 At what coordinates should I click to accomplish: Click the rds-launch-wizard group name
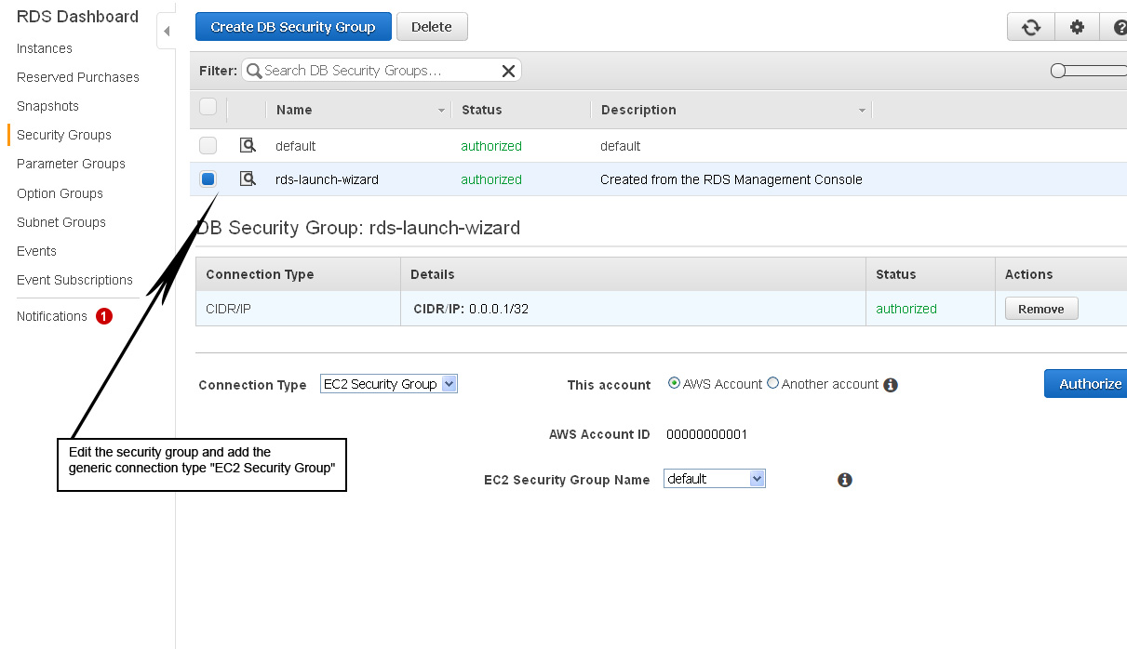tap(327, 179)
